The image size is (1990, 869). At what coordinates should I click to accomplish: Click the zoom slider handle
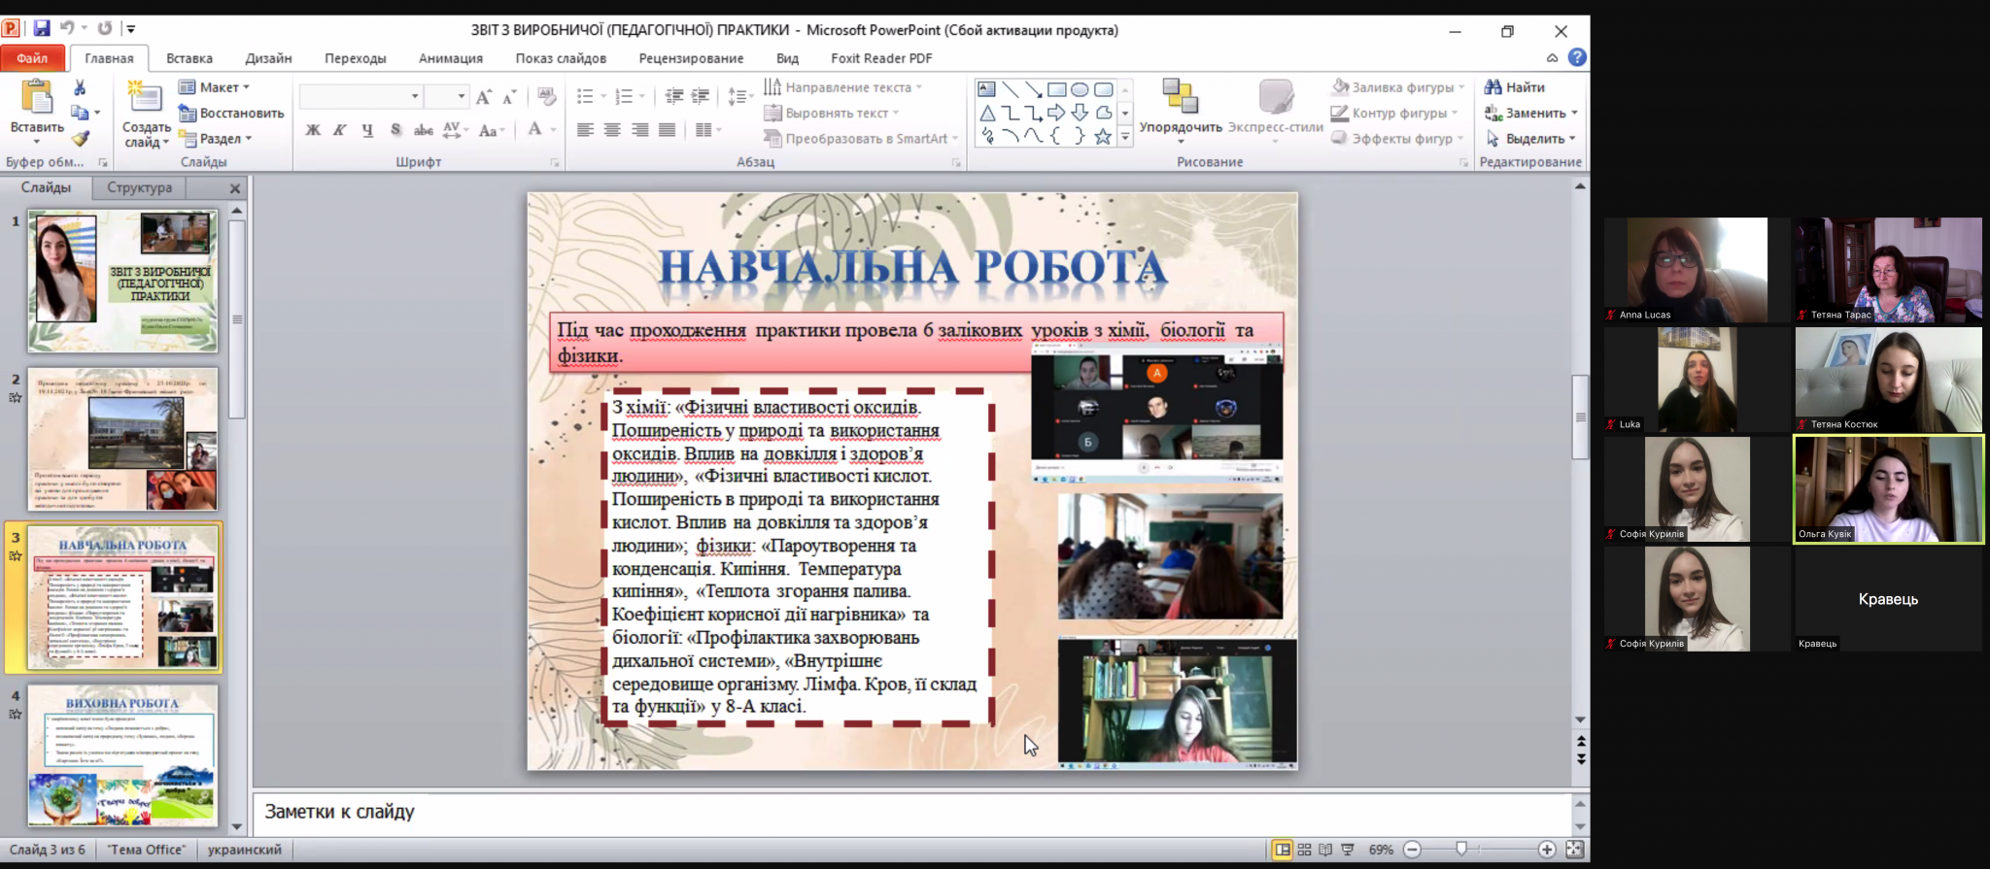click(x=1461, y=850)
